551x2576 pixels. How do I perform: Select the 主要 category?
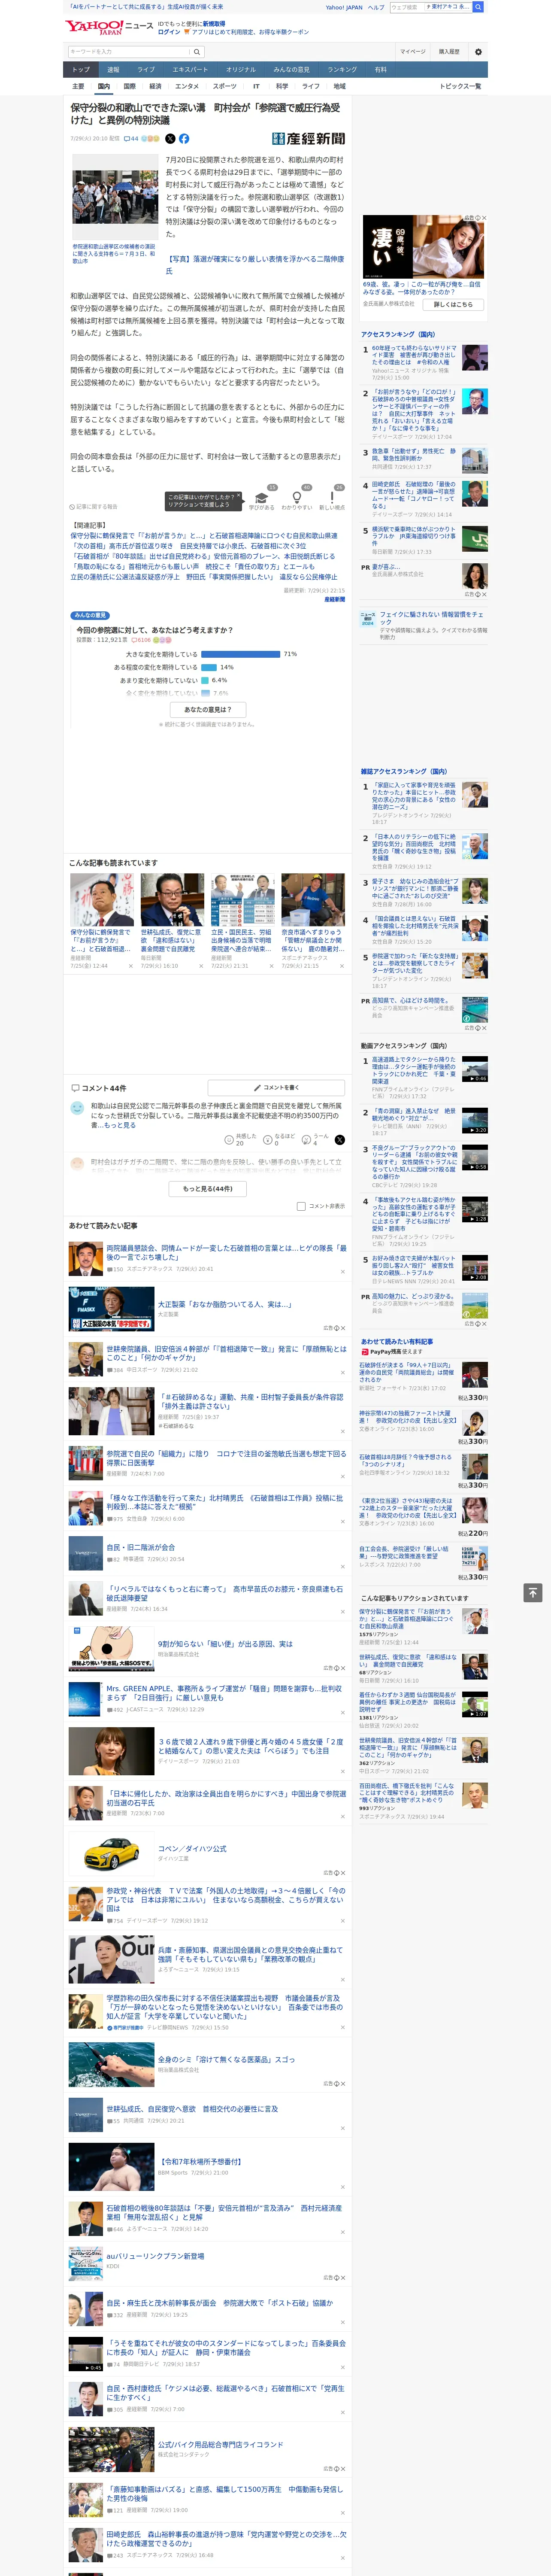(78, 86)
